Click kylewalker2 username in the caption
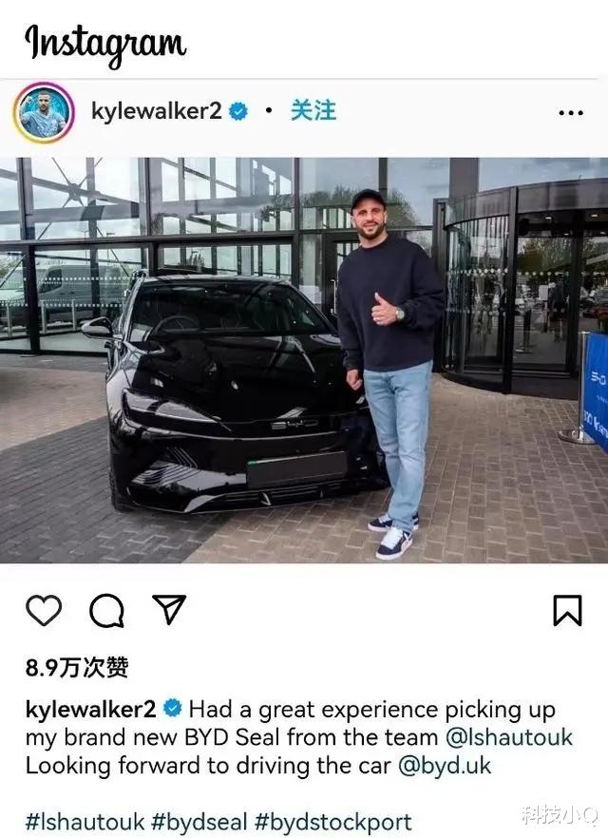Viewport: 608px width, 838px height. [x=90, y=710]
